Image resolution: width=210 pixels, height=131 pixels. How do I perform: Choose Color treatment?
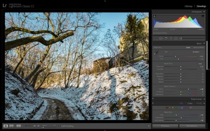pyautogui.click(x=188, y=48)
